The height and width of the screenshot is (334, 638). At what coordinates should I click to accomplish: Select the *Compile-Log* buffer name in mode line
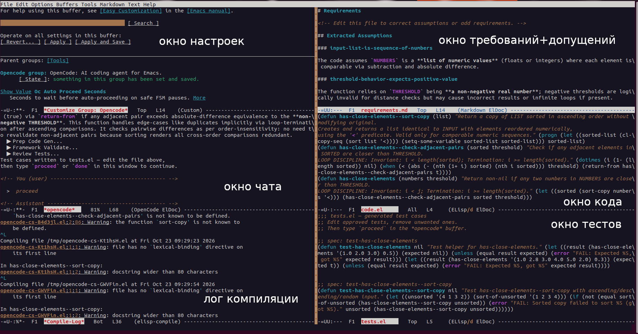click(64, 322)
